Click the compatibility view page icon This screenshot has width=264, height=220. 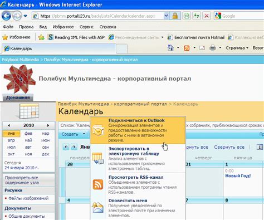click(187, 16)
